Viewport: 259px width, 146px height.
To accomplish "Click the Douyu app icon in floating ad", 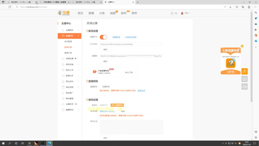I will pos(231,63).
